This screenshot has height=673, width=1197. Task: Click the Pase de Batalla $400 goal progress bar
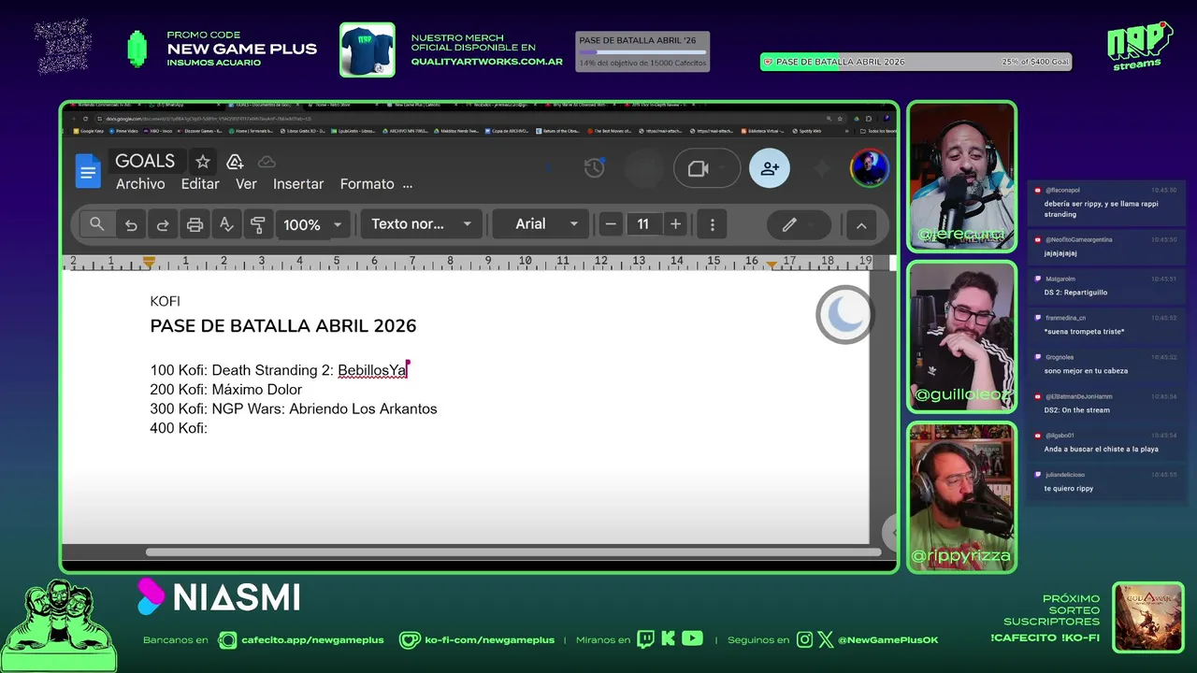(916, 62)
